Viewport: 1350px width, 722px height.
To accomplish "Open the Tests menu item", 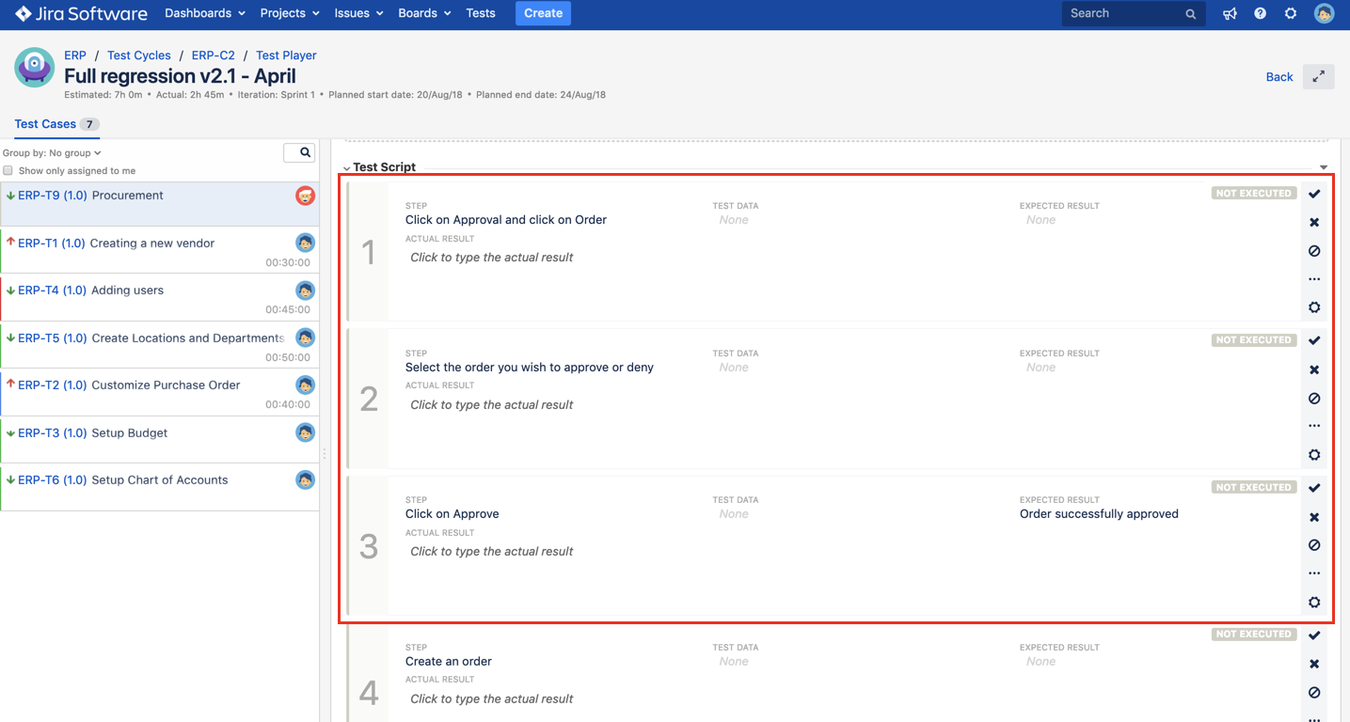I will click(481, 13).
